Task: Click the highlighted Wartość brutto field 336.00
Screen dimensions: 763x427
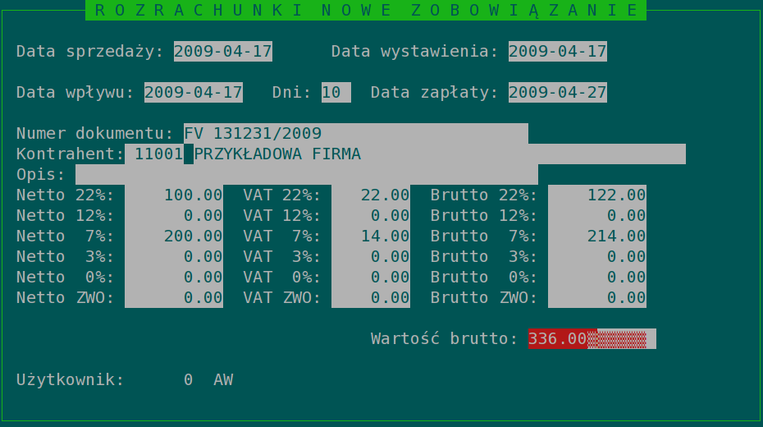Action: [x=559, y=338]
